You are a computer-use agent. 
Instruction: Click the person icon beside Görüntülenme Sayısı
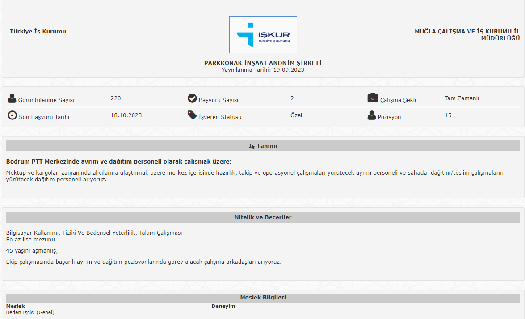(x=12, y=99)
